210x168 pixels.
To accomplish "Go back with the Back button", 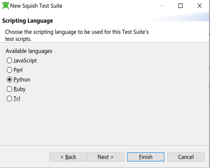I will [68, 157].
